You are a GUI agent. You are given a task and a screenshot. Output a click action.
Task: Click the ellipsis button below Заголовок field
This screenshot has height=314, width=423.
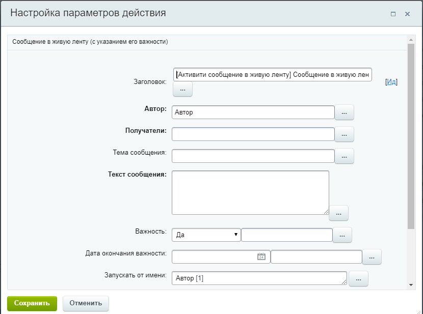coord(182,90)
